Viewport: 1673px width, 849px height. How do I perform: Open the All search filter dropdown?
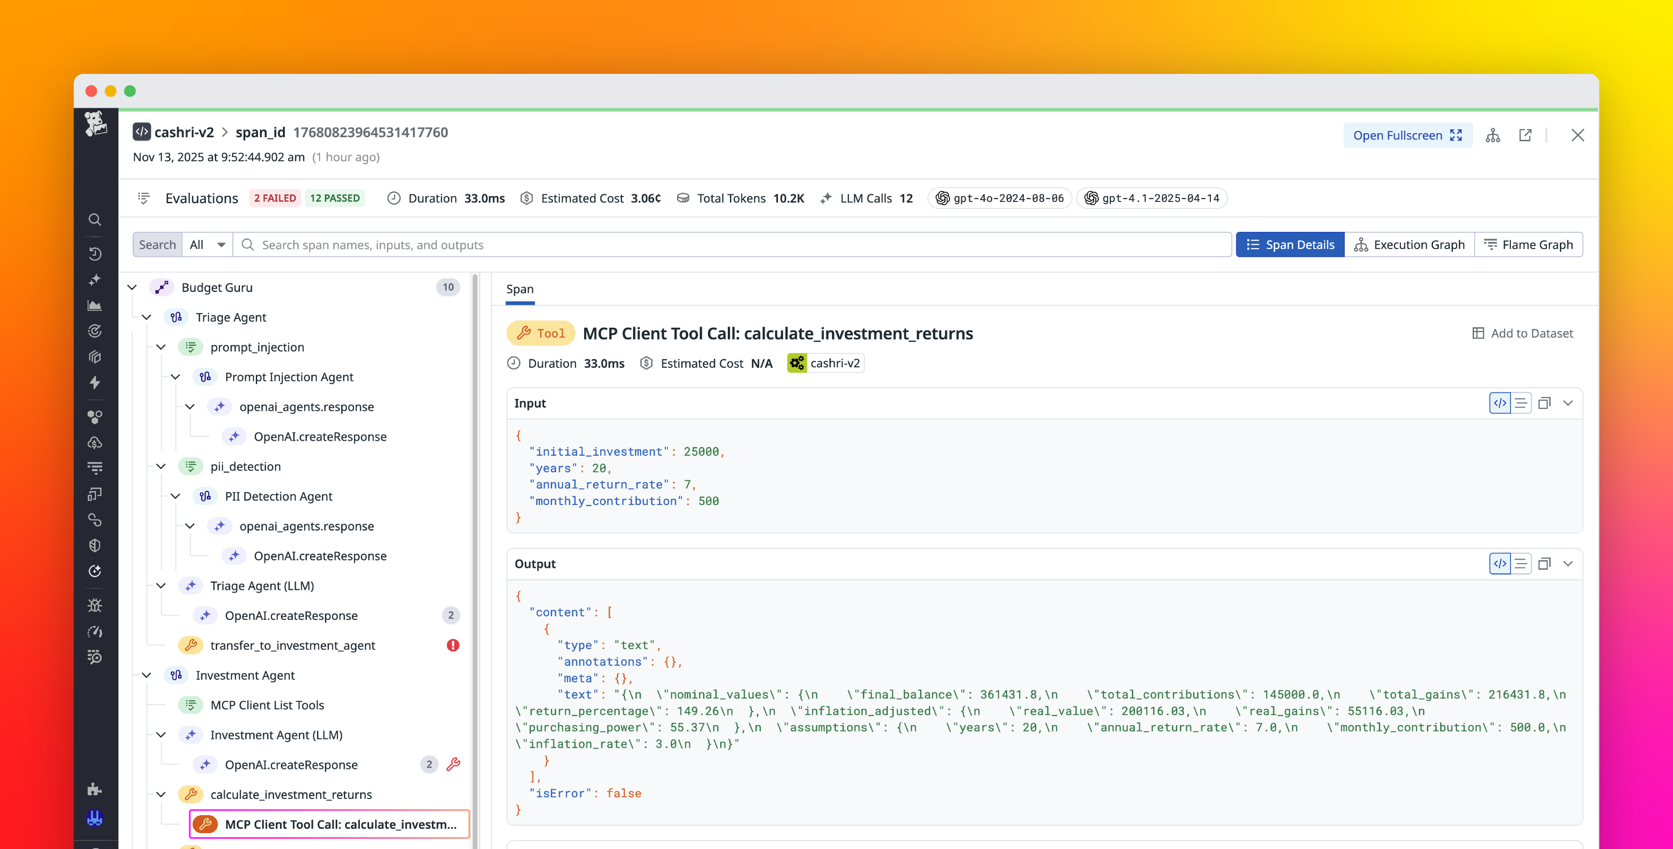tap(206, 245)
